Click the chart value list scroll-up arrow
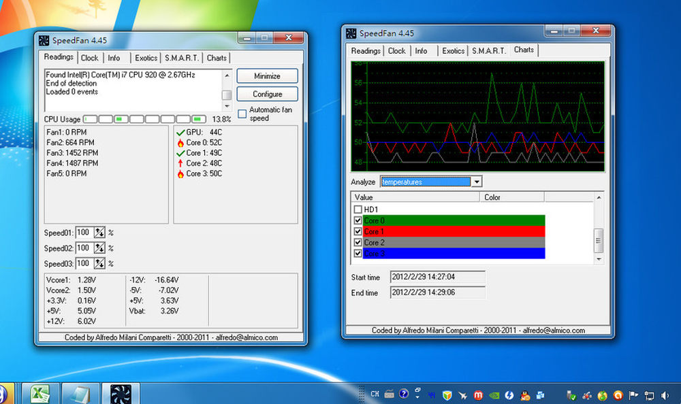This screenshot has width=681, height=404. (x=599, y=197)
